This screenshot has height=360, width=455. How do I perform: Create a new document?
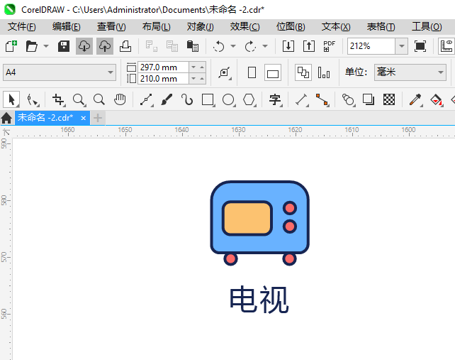pos(11,46)
